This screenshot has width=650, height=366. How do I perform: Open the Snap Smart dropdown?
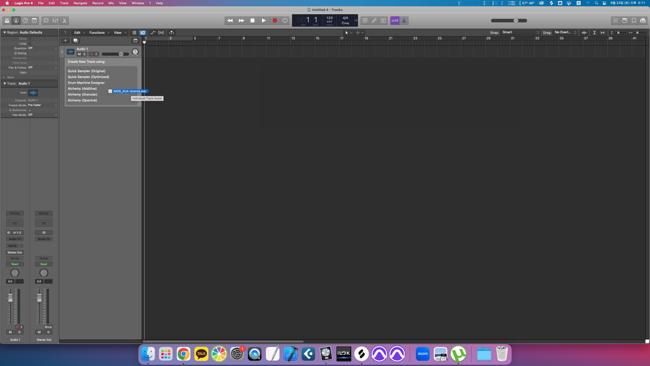(x=520, y=33)
